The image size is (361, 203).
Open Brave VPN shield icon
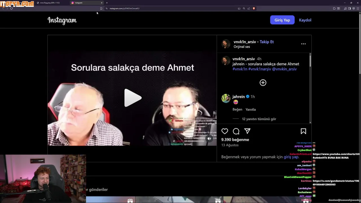coord(354,8)
